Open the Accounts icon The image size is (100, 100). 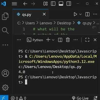pos(5,73)
